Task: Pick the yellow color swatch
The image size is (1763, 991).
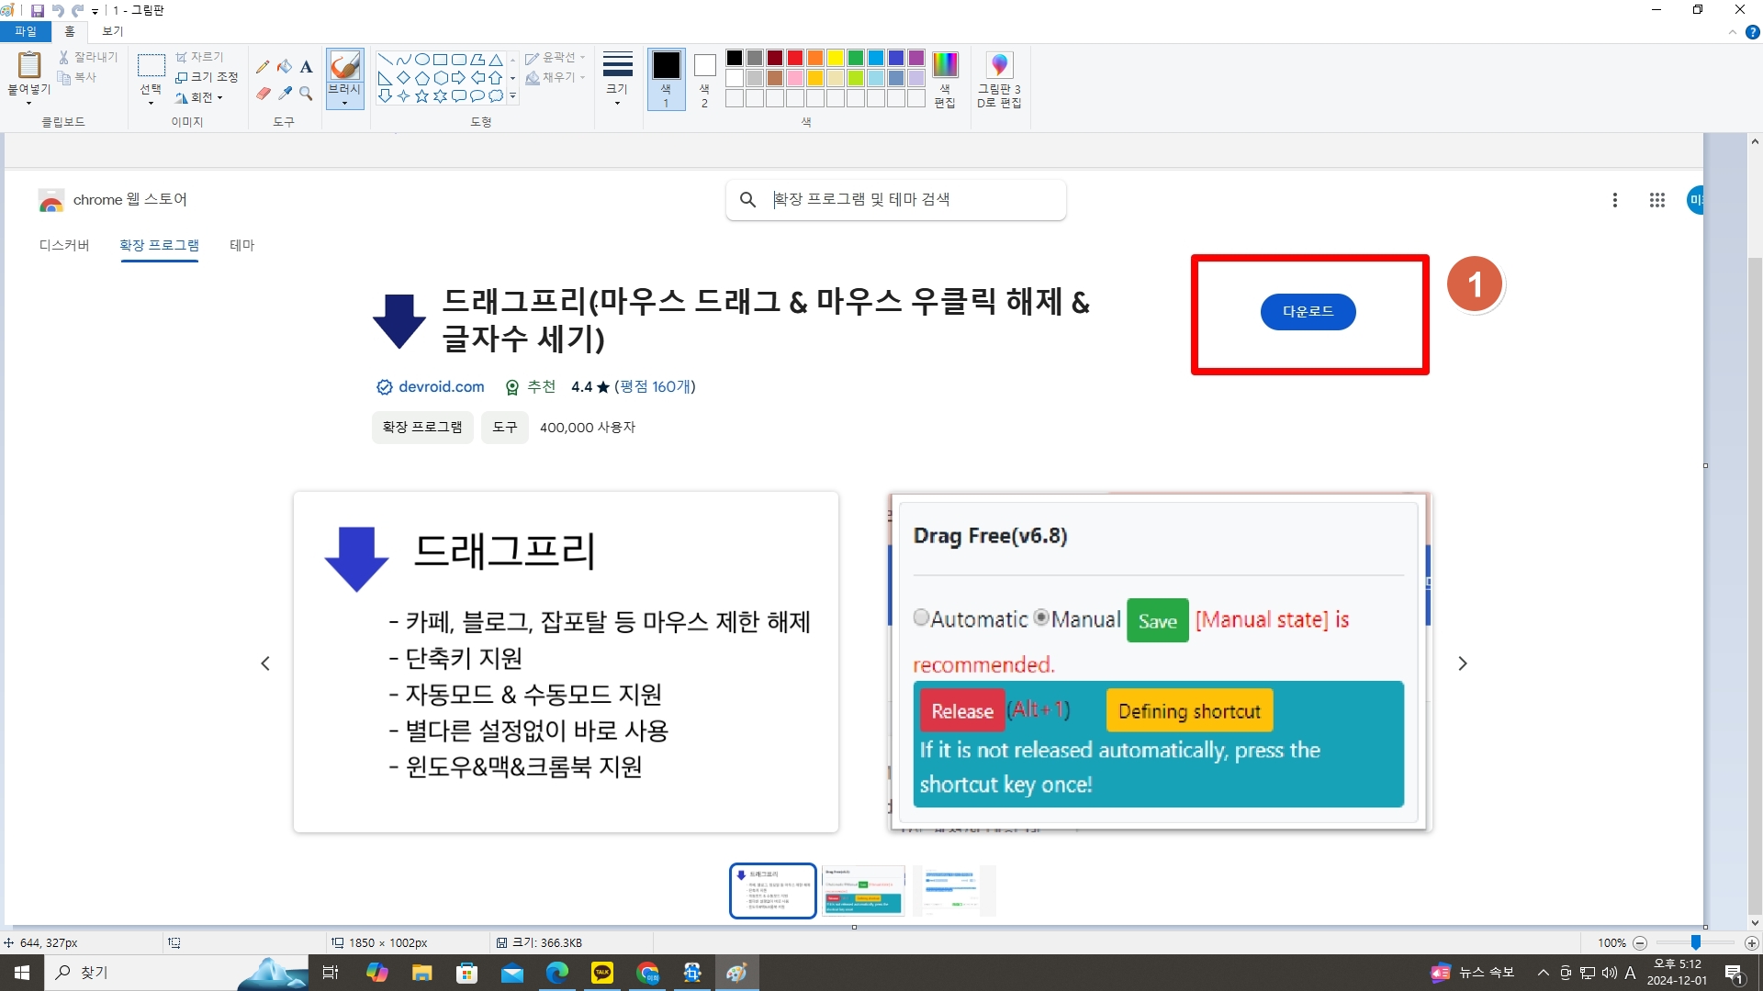Action: (x=836, y=58)
